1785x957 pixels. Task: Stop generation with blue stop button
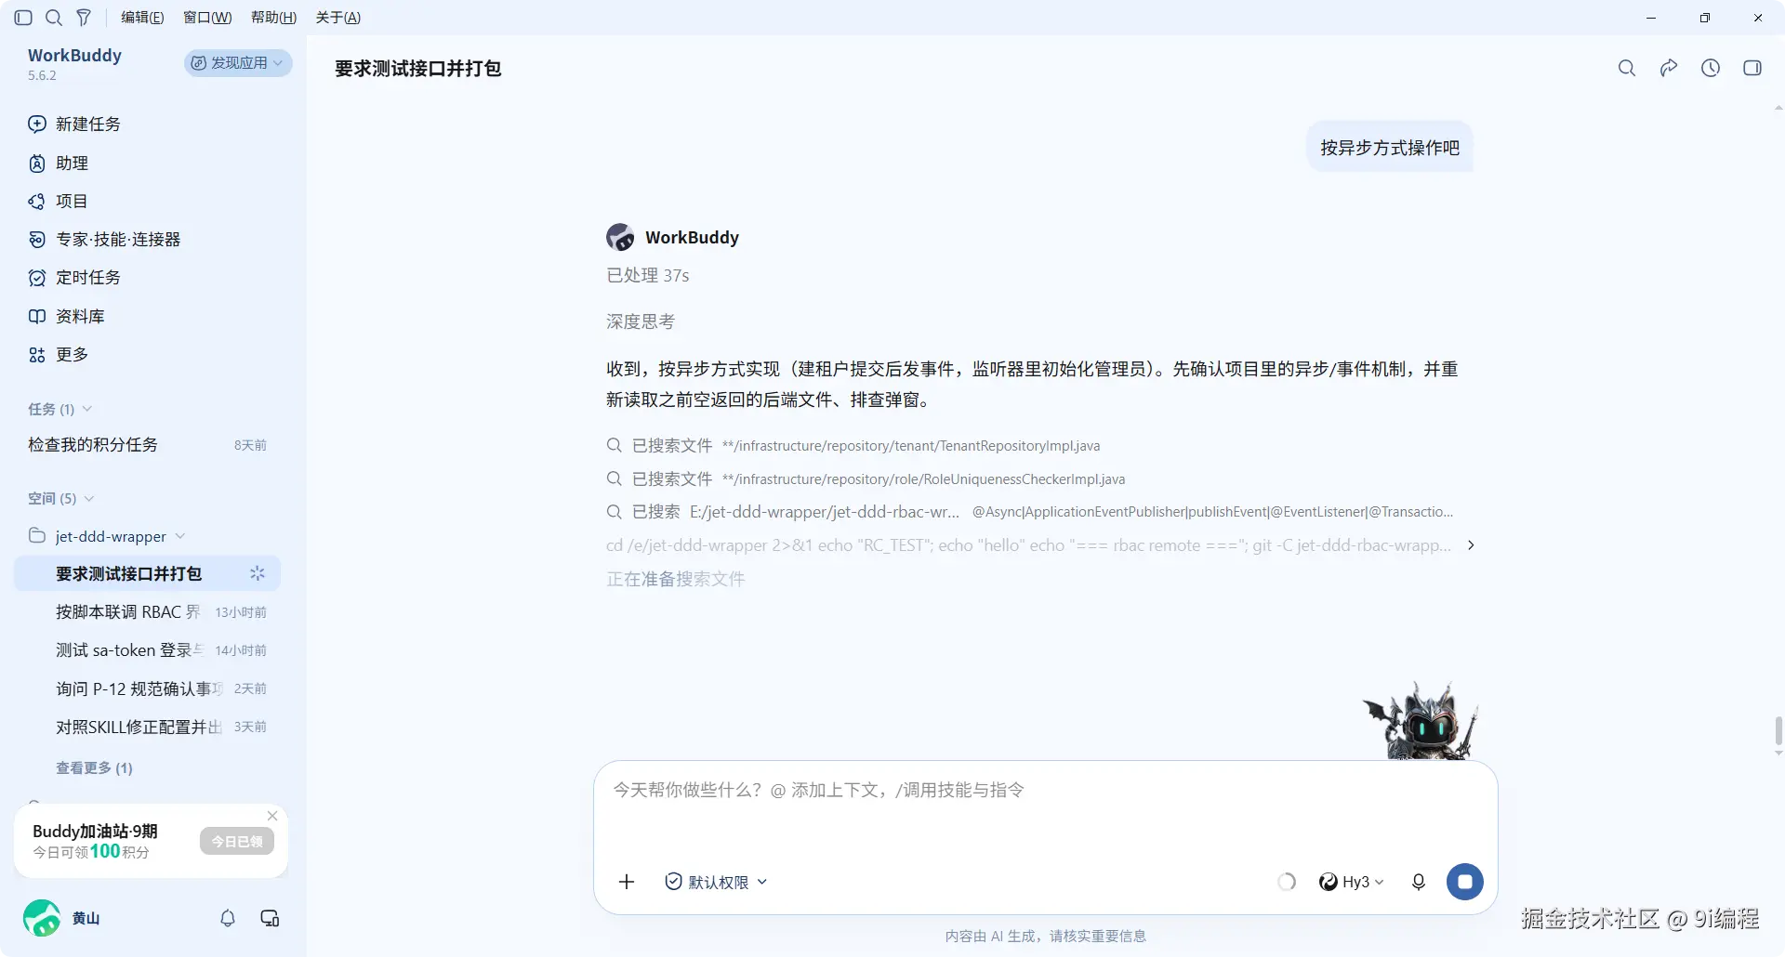1465,882
